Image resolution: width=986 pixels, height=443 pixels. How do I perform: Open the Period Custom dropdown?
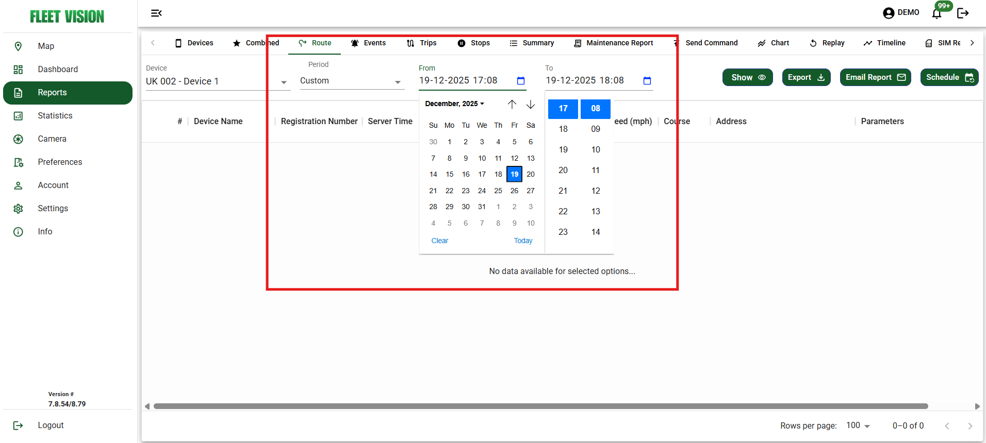398,82
